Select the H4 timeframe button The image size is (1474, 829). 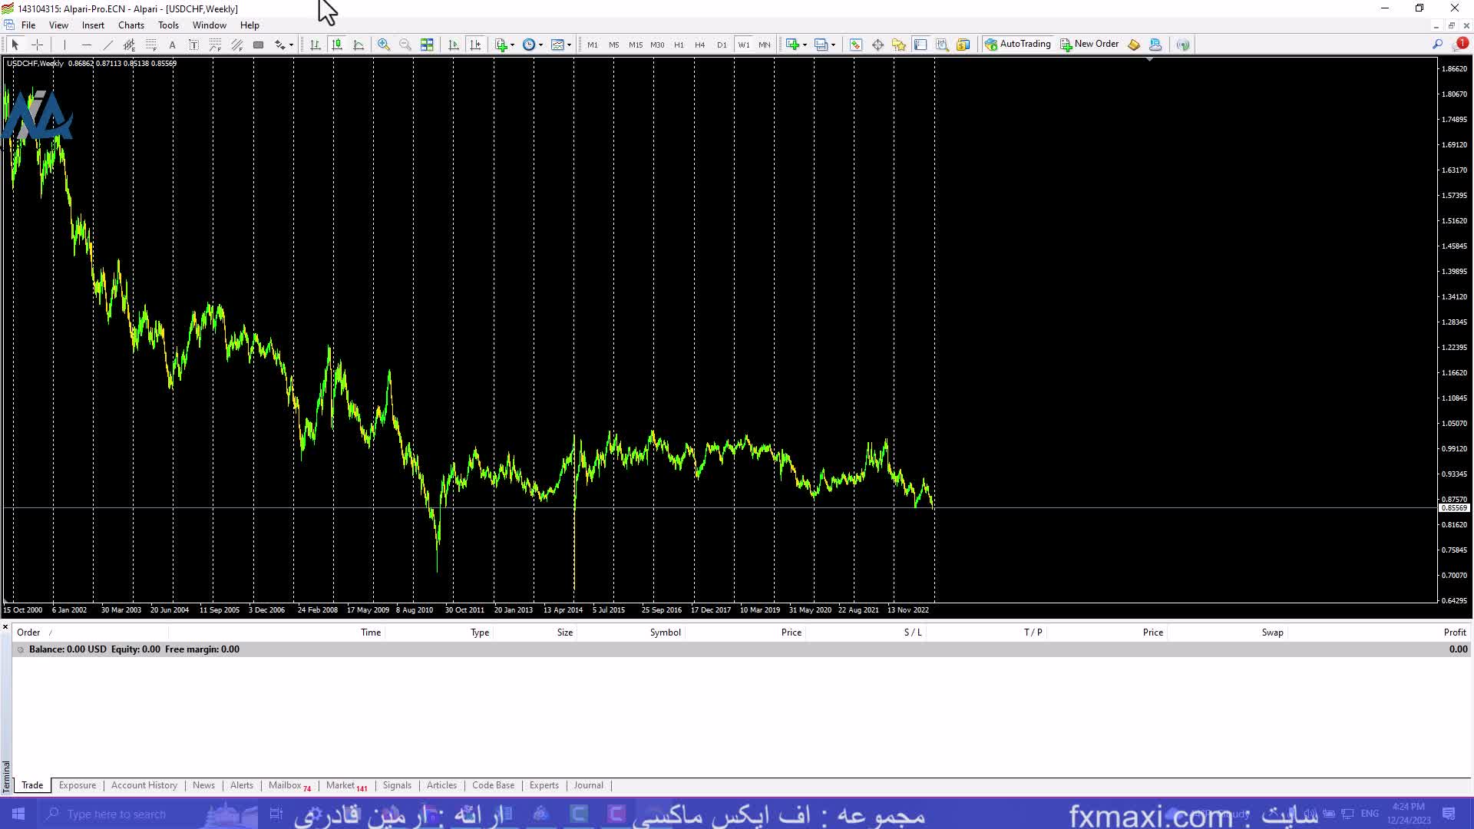tap(699, 45)
